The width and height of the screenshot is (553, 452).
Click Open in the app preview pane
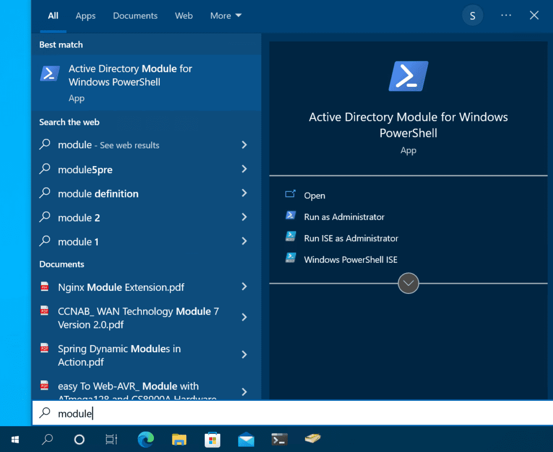click(x=315, y=195)
